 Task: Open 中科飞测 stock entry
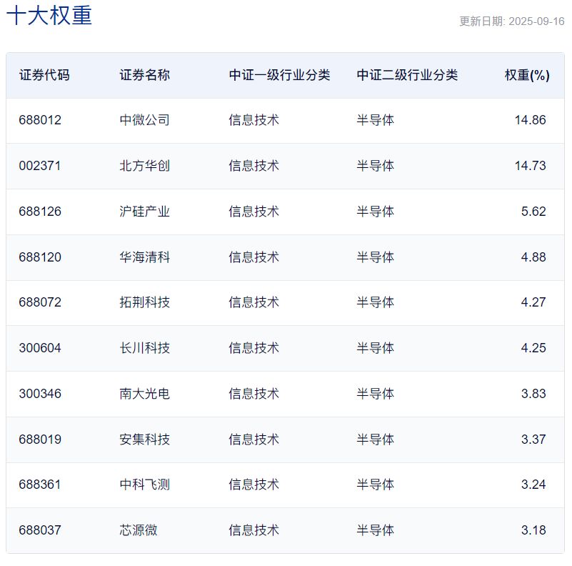click(x=145, y=485)
